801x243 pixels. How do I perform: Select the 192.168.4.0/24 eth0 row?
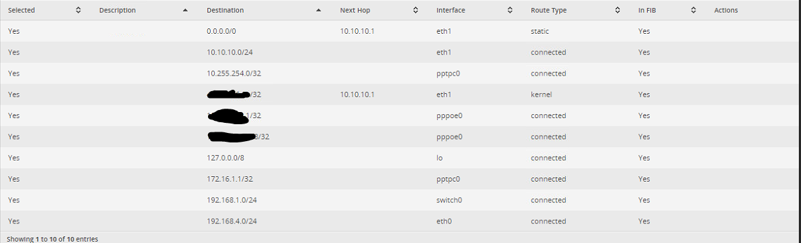click(400, 221)
